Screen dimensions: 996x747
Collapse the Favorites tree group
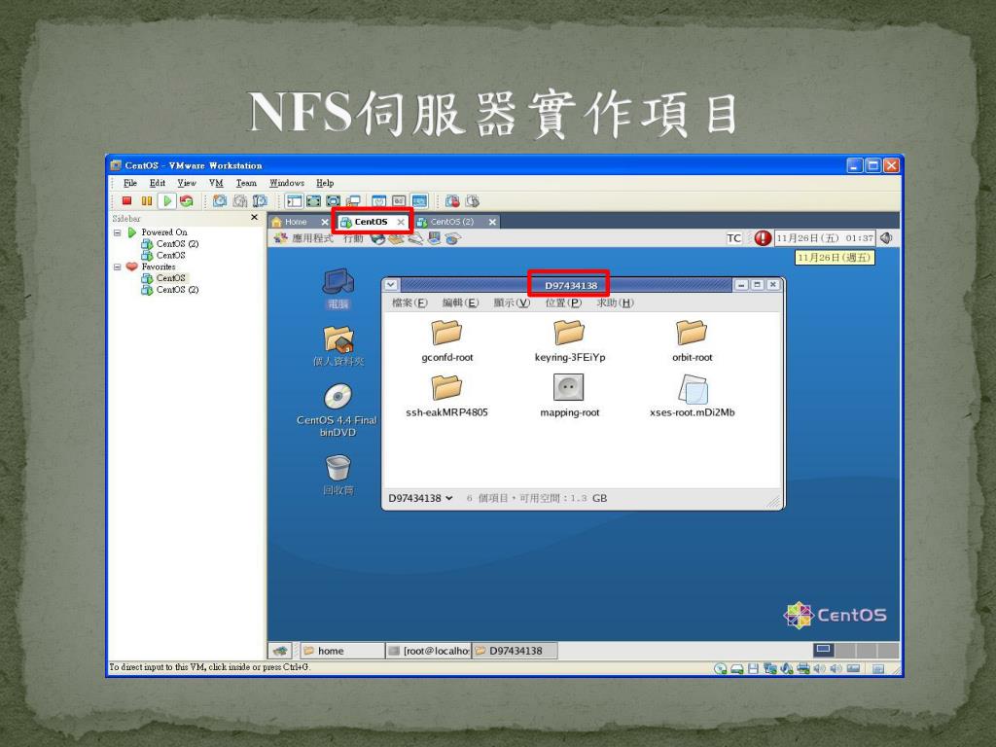118,267
